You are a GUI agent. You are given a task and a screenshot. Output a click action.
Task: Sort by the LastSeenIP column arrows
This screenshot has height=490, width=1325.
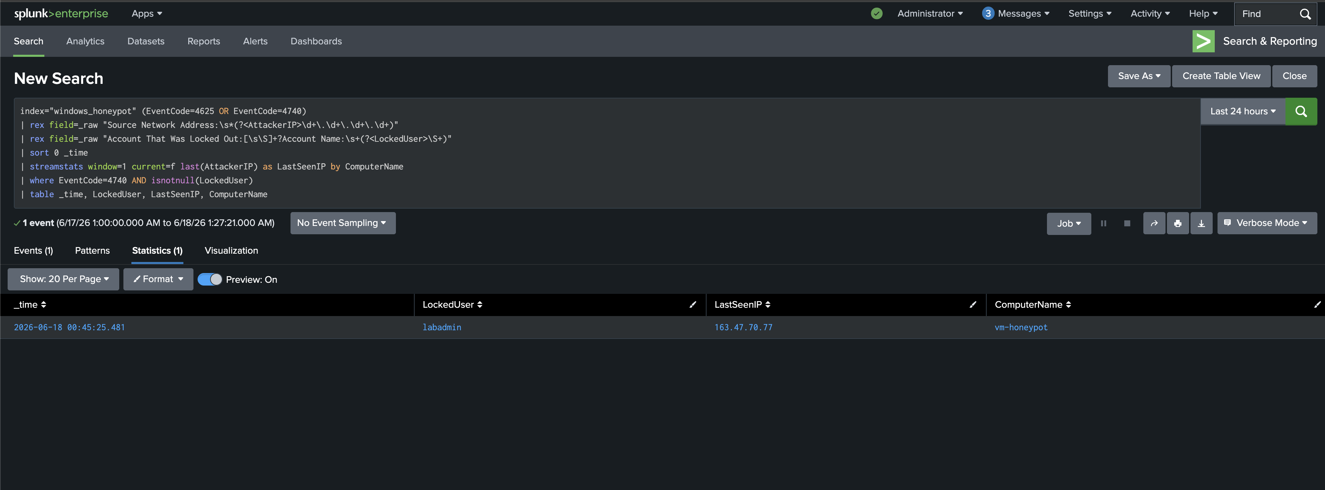click(768, 304)
